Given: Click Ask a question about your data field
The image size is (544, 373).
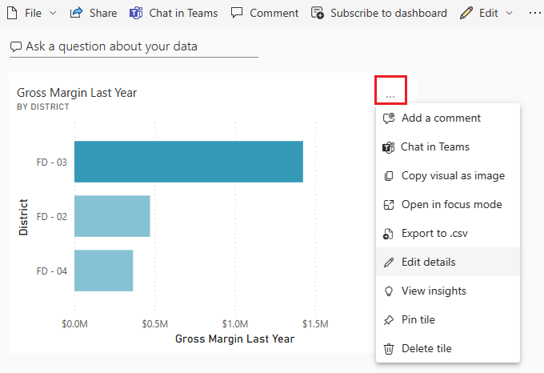Looking at the screenshot, I should [134, 47].
